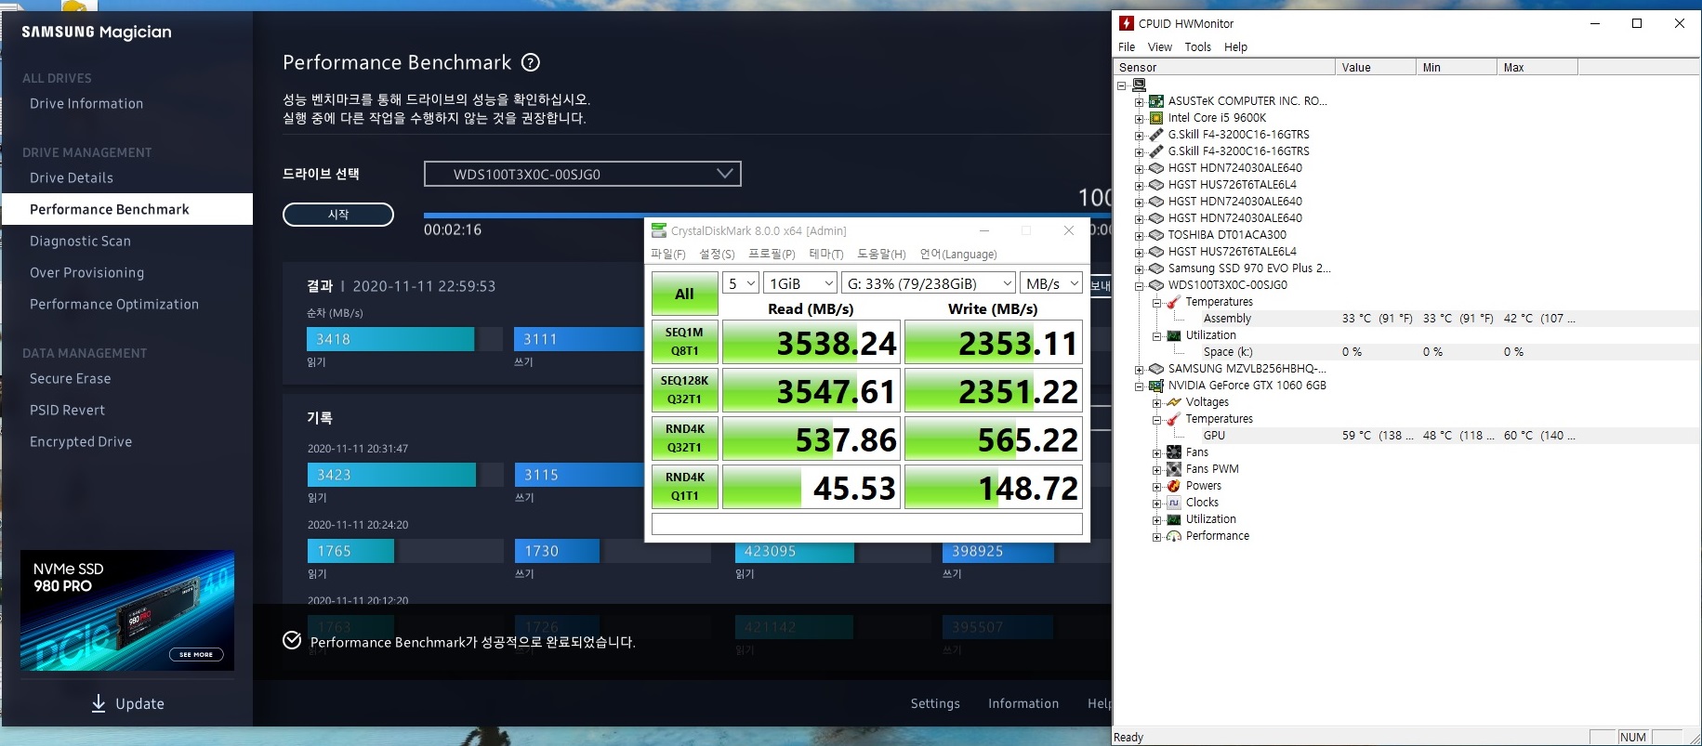
Task: Open the unit dropdown showing MB/s
Action: pyautogui.click(x=1052, y=283)
